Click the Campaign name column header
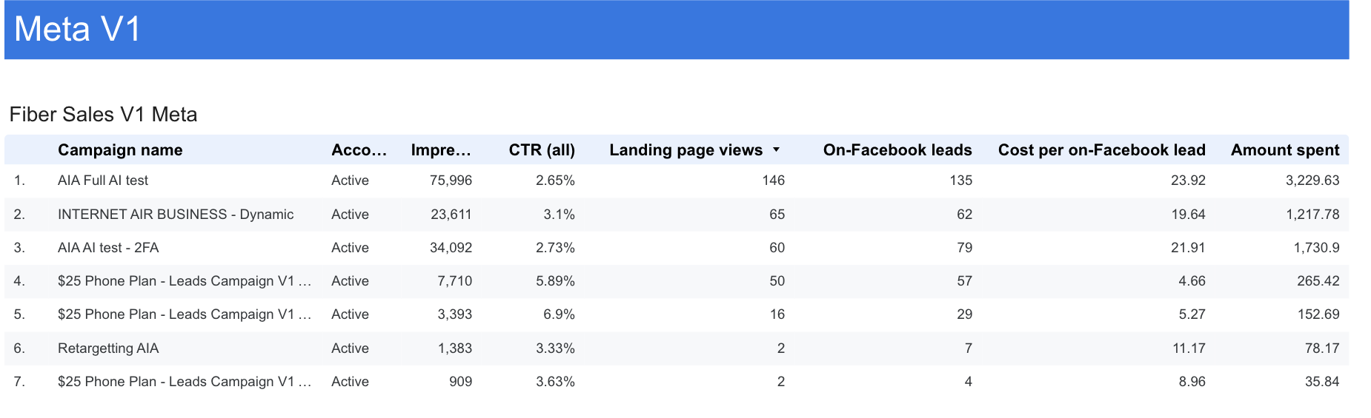The width and height of the screenshot is (1371, 418). coord(120,150)
